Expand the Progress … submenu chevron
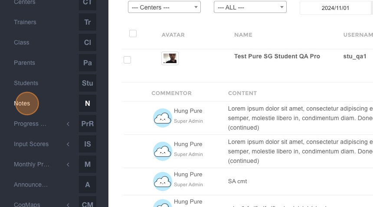The height and width of the screenshot is (207, 373). coord(68,124)
